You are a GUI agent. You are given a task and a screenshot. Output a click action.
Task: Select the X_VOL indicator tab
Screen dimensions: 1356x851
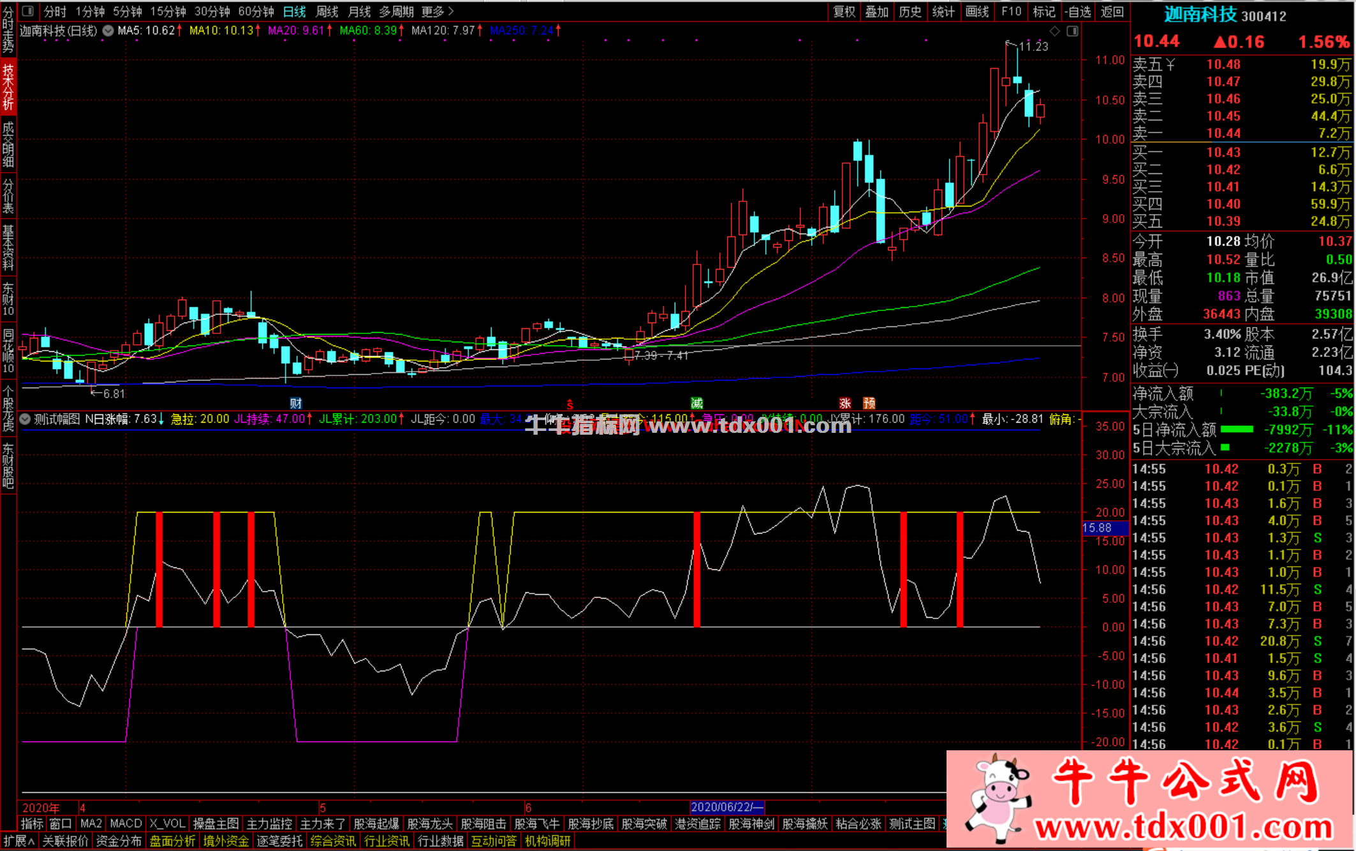click(167, 824)
